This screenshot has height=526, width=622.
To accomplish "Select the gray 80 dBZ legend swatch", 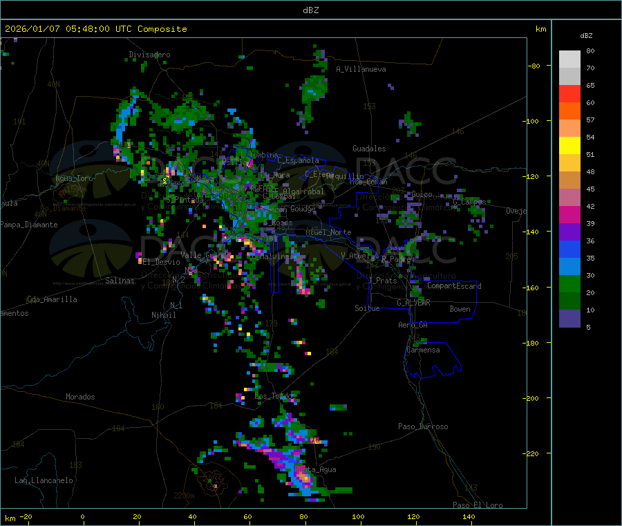I will point(569,59).
